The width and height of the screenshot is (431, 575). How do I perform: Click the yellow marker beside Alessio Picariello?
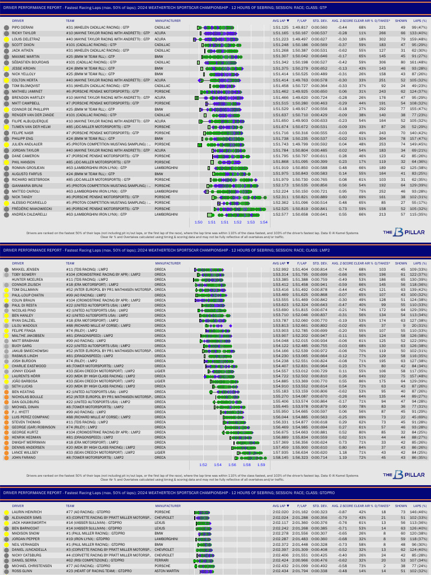6,203
